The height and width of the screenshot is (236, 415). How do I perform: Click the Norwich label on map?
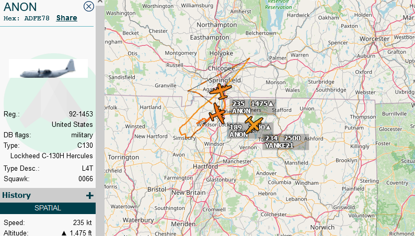click(x=322, y=227)
